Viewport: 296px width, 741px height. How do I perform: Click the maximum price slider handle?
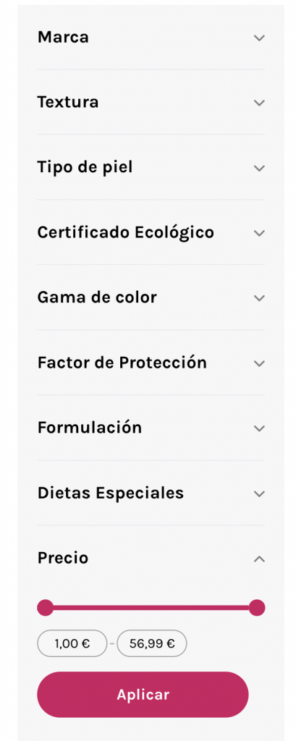pos(257,608)
